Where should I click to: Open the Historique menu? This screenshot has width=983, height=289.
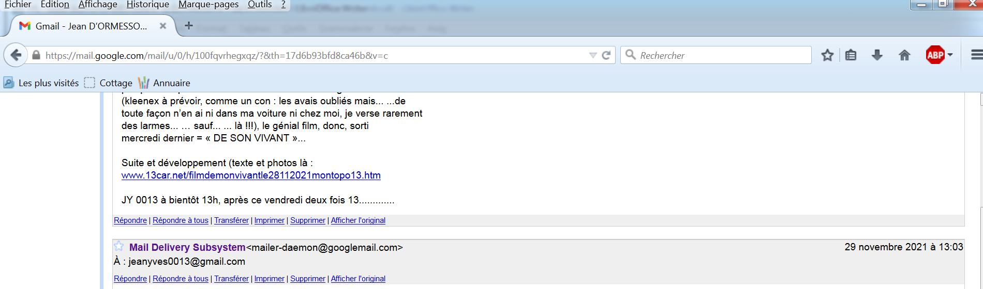148,5
